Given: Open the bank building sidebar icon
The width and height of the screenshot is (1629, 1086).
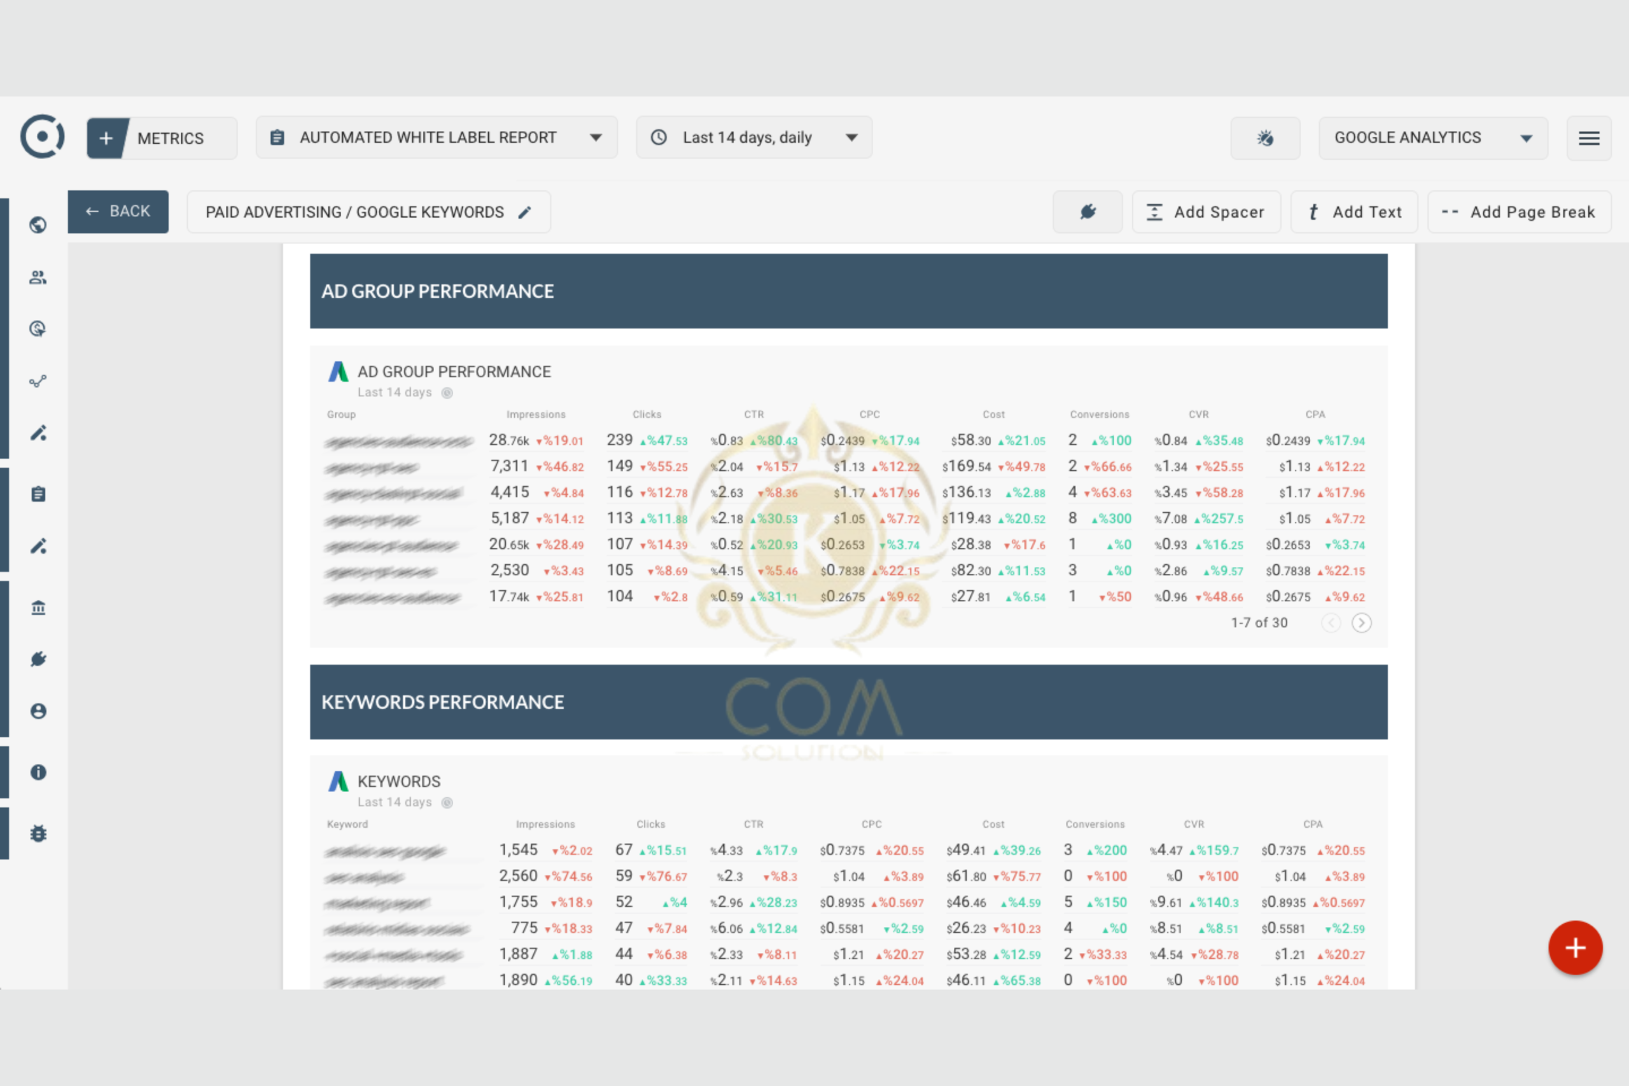Looking at the screenshot, I should tap(38, 608).
